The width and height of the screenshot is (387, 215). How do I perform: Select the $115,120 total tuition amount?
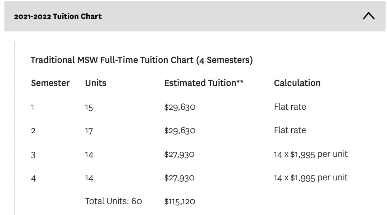[180, 201]
